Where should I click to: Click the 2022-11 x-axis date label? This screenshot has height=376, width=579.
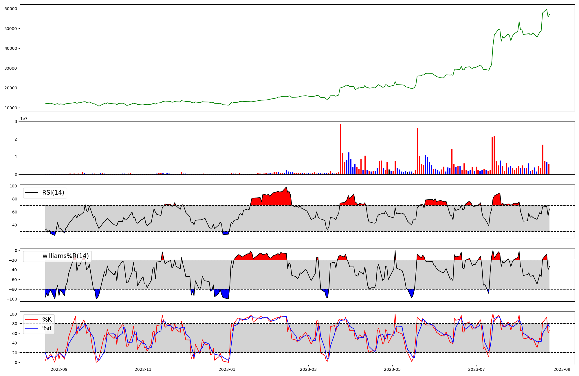click(x=143, y=369)
